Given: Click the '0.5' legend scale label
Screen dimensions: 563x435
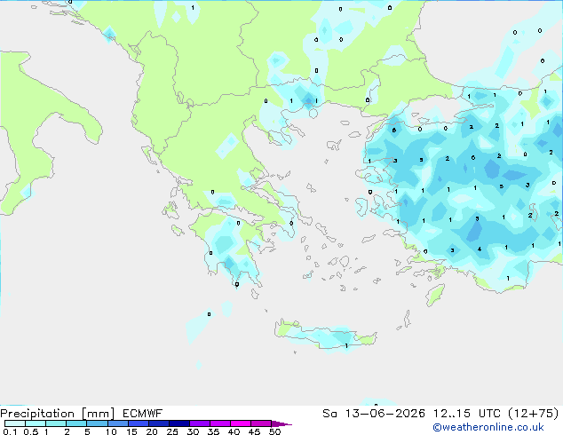Looking at the screenshot, I should click(31, 431).
